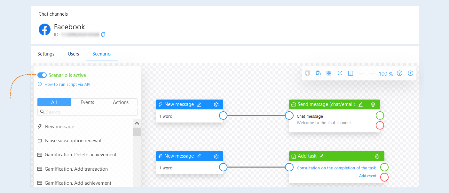Toggle the Scenario is active switch
This screenshot has width=449, height=193.
42,75
